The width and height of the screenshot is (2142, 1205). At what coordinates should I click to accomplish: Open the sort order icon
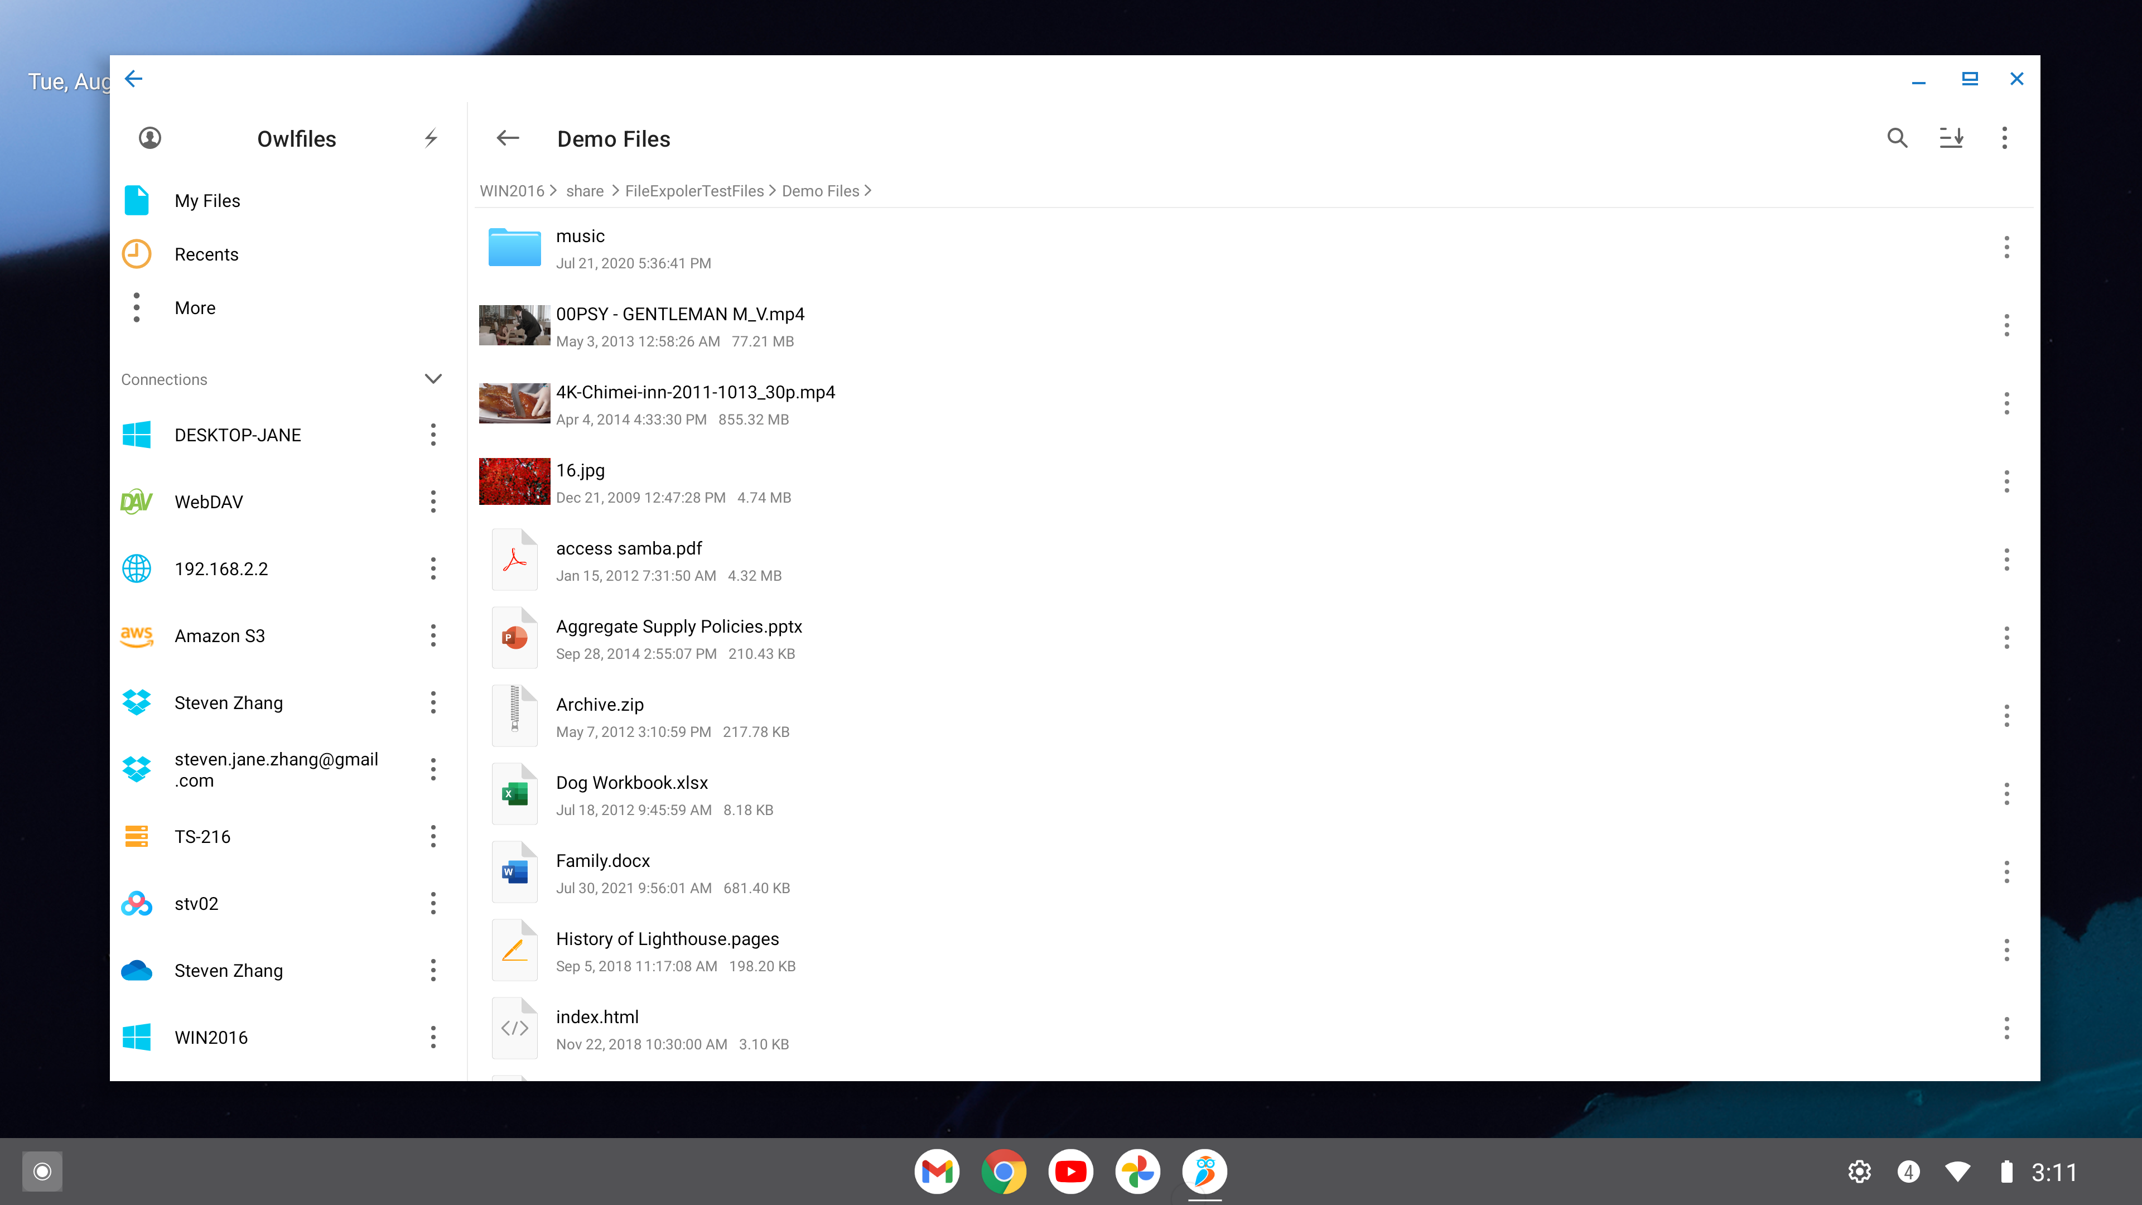(1951, 138)
